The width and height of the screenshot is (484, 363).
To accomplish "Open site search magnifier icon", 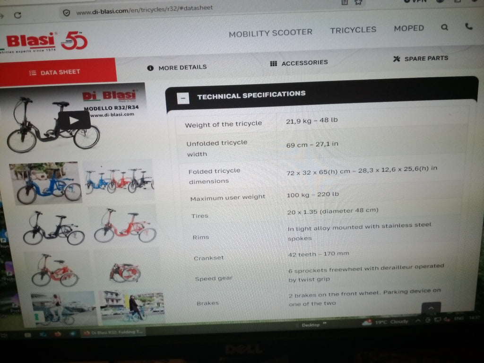I will click(444, 27).
